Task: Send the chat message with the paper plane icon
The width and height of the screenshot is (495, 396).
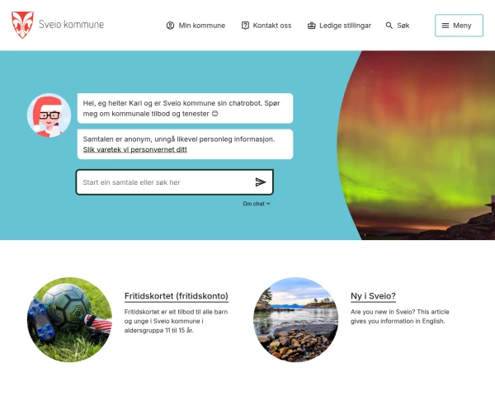Action: (x=261, y=181)
